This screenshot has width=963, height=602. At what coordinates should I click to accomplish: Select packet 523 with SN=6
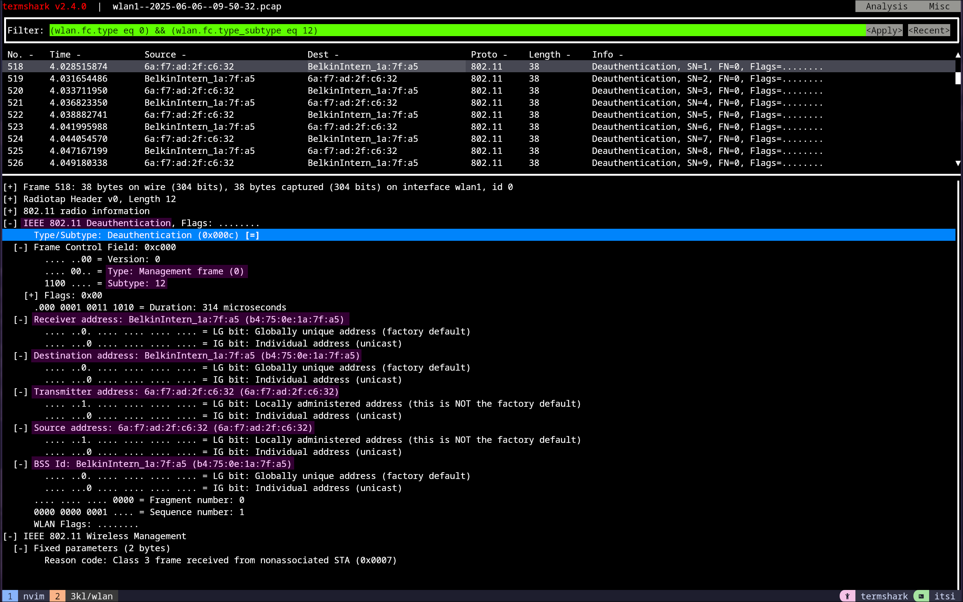(479, 127)
